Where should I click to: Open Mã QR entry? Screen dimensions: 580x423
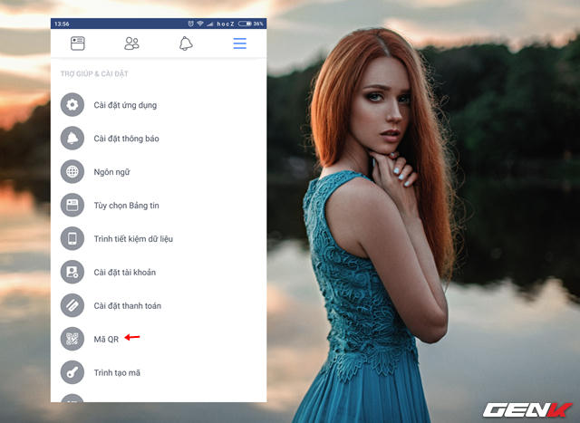106,339
